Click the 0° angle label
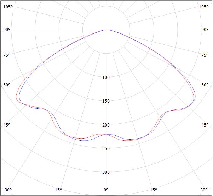213x196 pixels. coord(106,190)
